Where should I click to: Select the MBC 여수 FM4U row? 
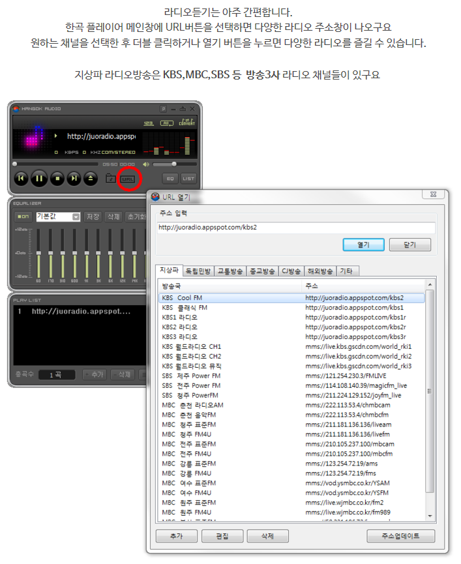(x=291, y=493)
